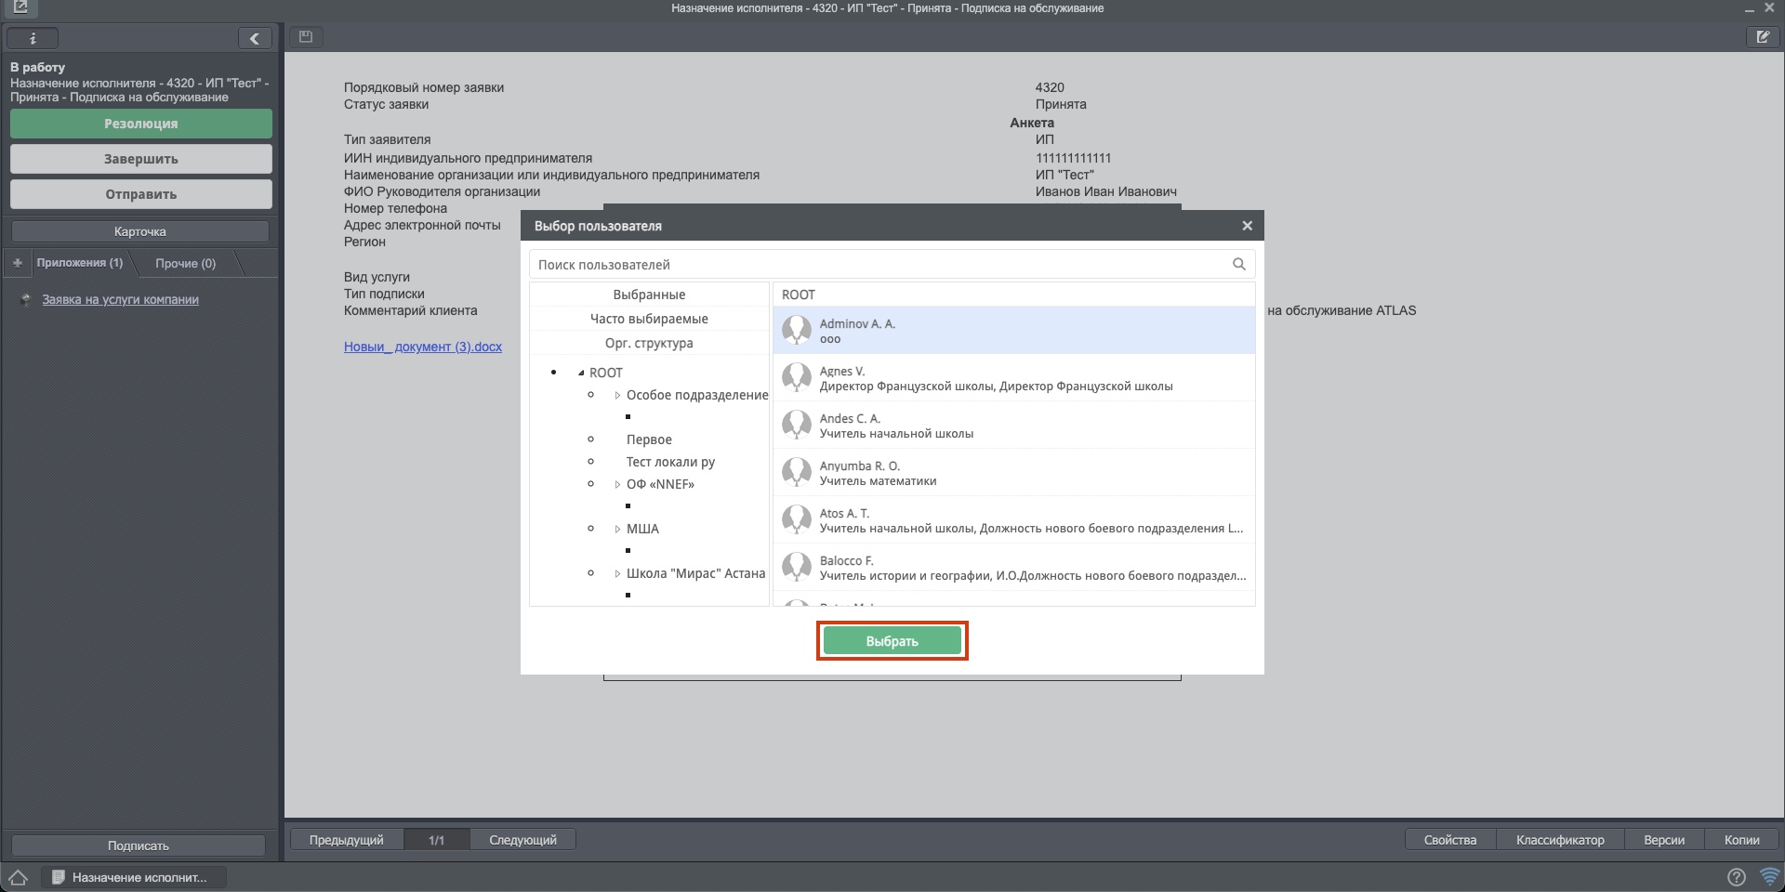Close the user selection dialog

point(1247,226)
